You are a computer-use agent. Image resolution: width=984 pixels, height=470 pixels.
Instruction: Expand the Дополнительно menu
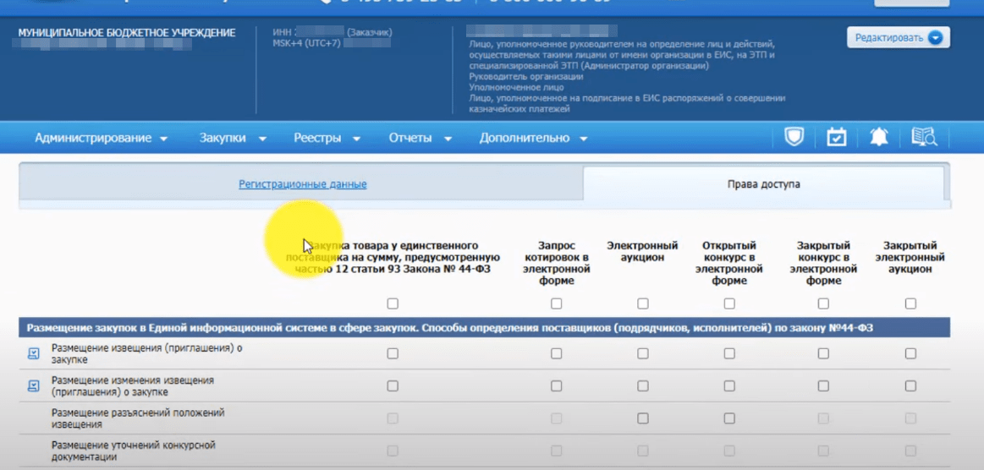pos(533,138)
